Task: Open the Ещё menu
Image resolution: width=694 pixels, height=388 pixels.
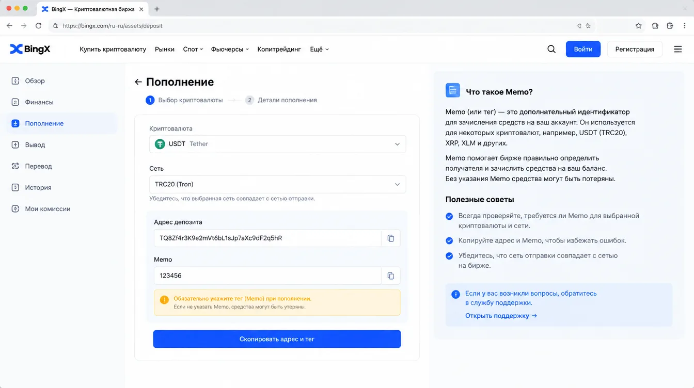Action: pyautogui.click(x=319, y=49)
